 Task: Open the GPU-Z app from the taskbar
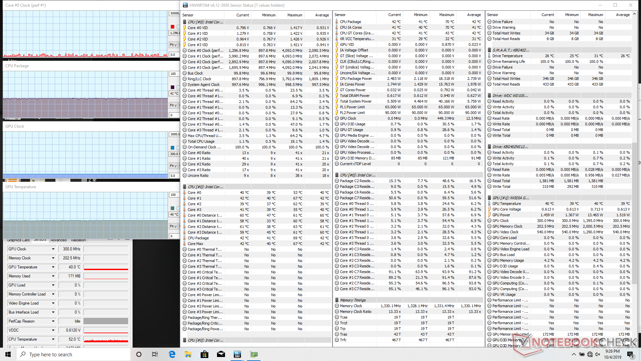(254, 354)
